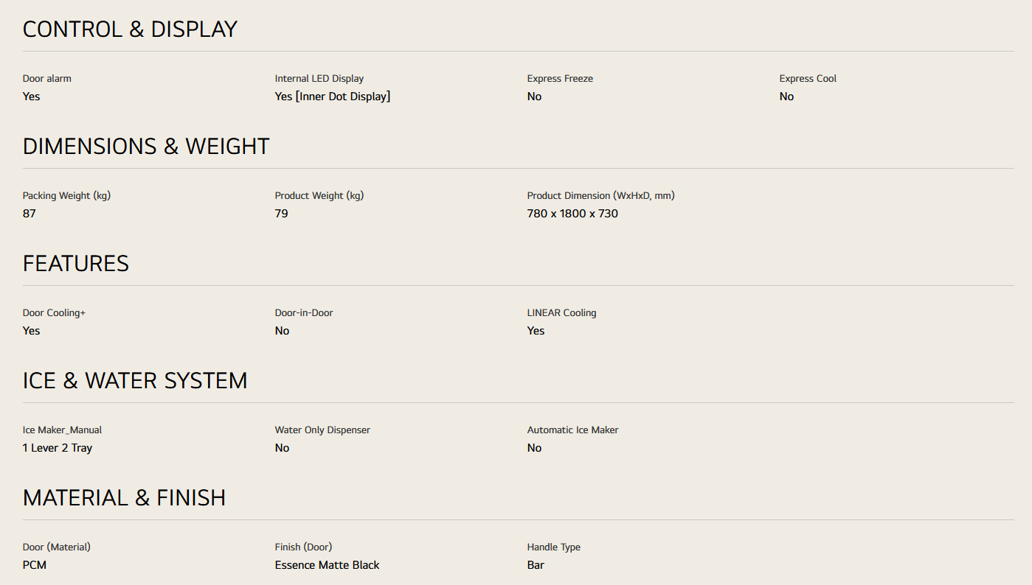Click the ICE & WATER SYSTEM heading
Image resolution: width=1032 pixels, height=585 pixels.
(x=135, y=381)
